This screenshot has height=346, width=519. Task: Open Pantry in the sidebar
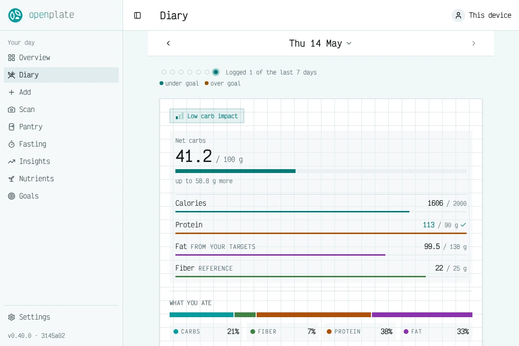pos(61,127)
